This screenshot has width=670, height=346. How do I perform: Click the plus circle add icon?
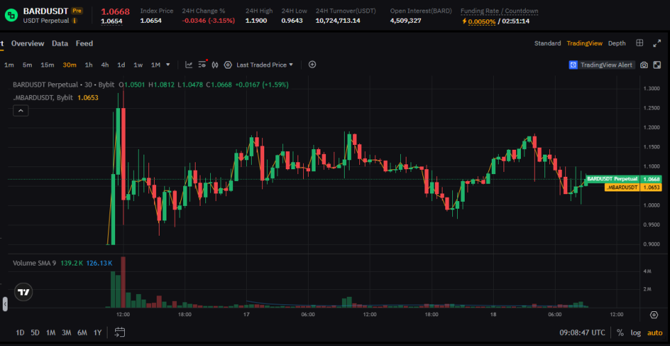click(x=312, y=64)
